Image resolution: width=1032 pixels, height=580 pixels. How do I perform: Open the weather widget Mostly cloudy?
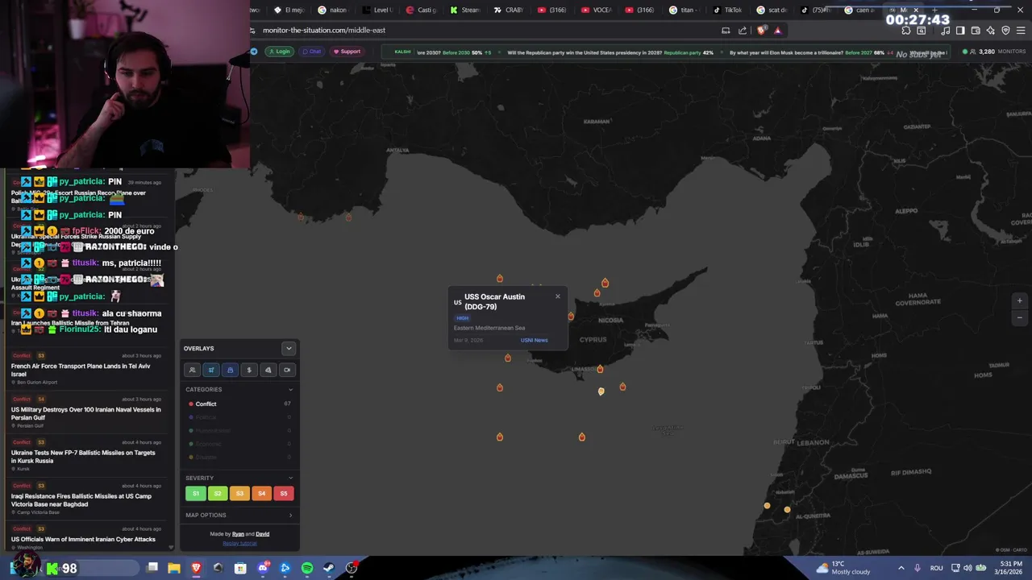tap(843, 568)
